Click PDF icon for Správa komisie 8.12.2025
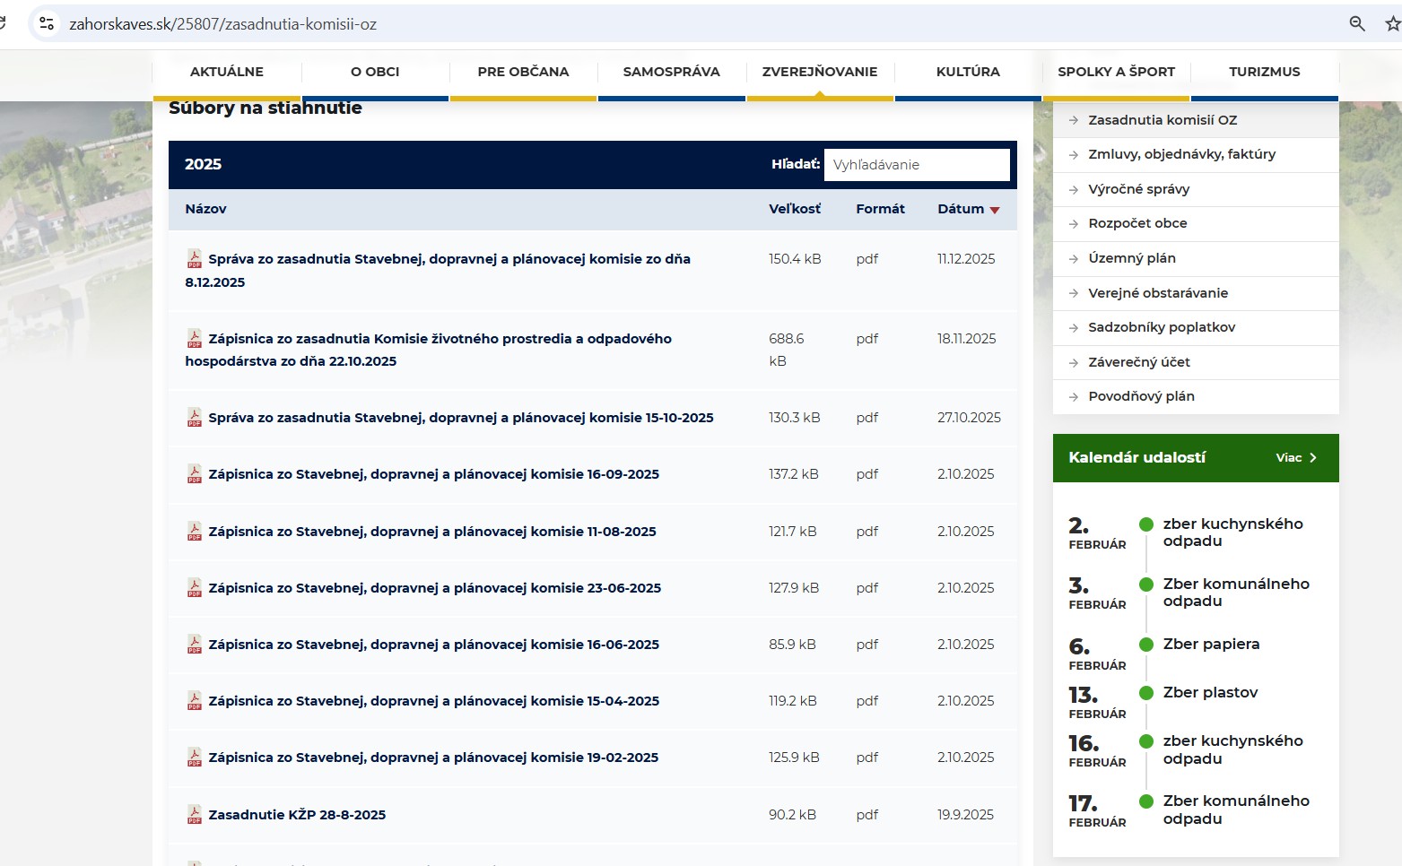This screenshot has height=866, width=1402. pyautogui.click(x=194, y=259)
